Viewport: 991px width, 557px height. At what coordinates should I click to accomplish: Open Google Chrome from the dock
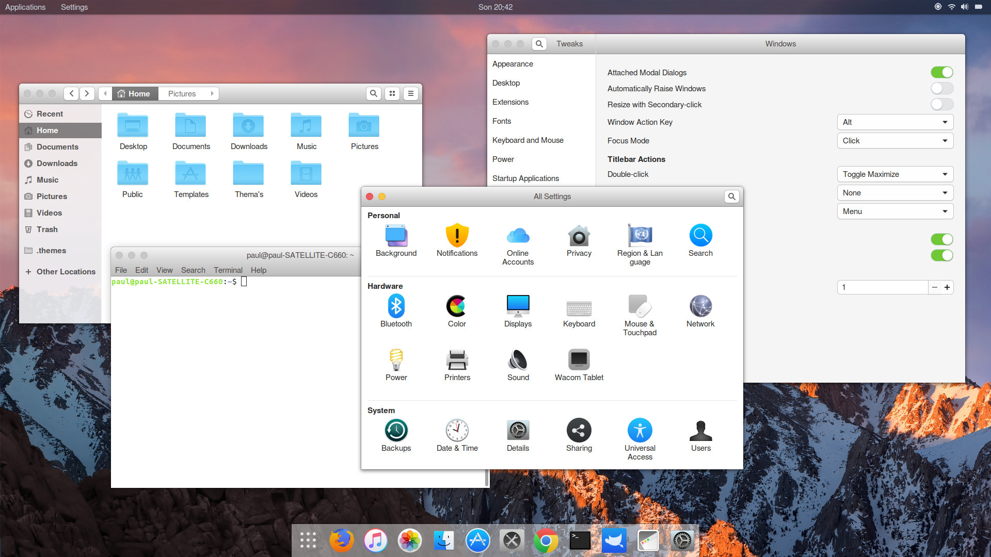(546, 540)
